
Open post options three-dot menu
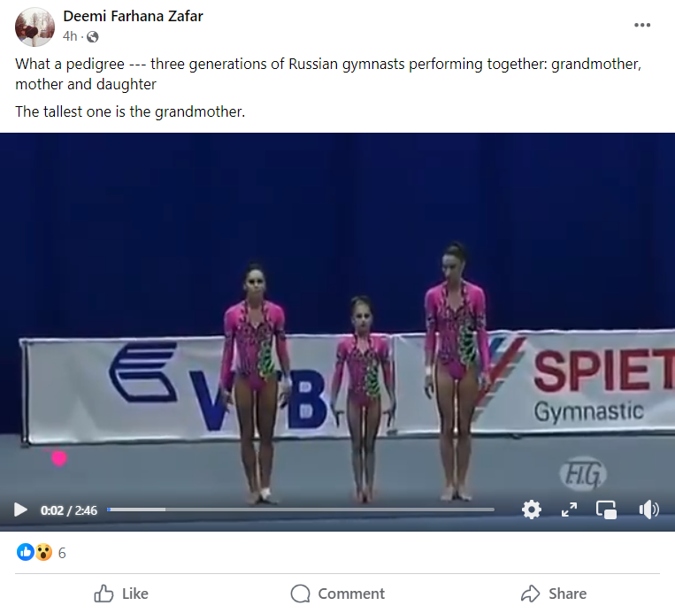coord(642,25)
